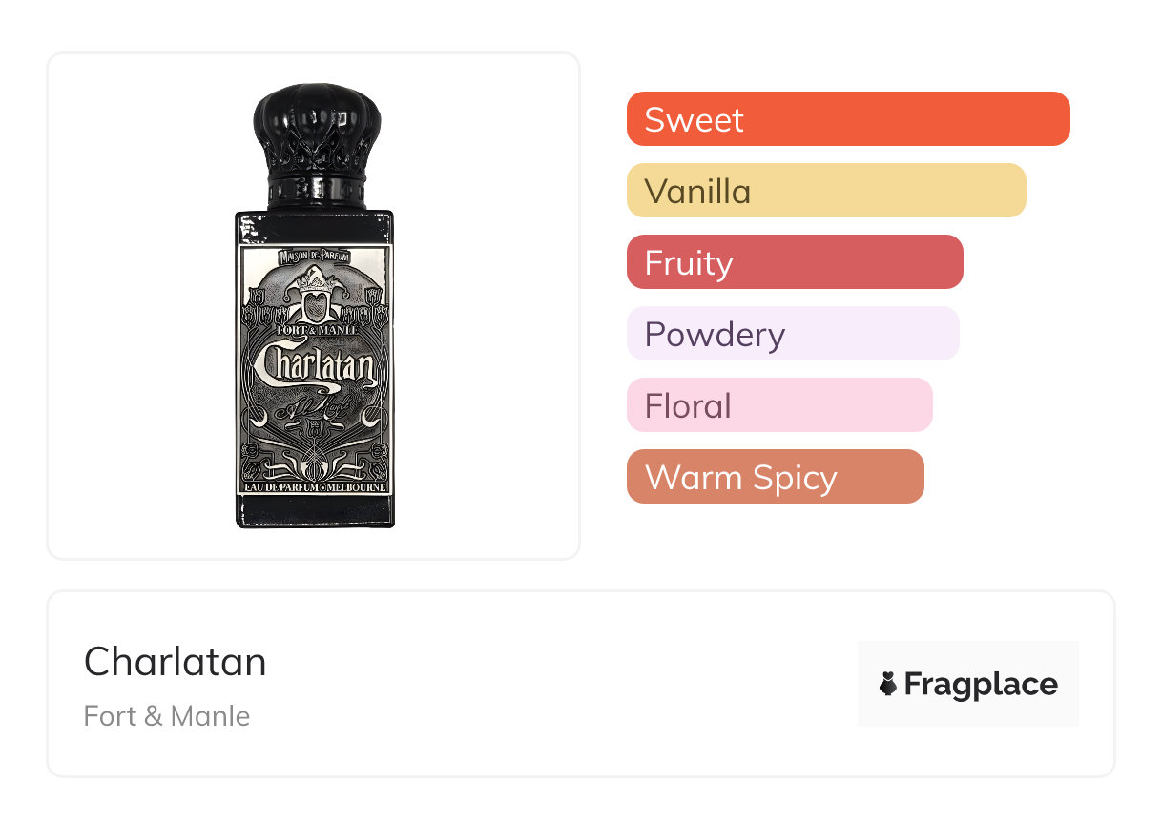Open the Fort & Manle brand link

(167, 716)
